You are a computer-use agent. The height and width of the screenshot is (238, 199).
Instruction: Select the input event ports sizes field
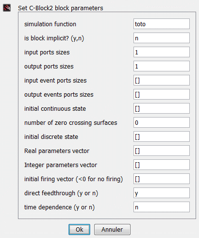click(x=162, y=80)
